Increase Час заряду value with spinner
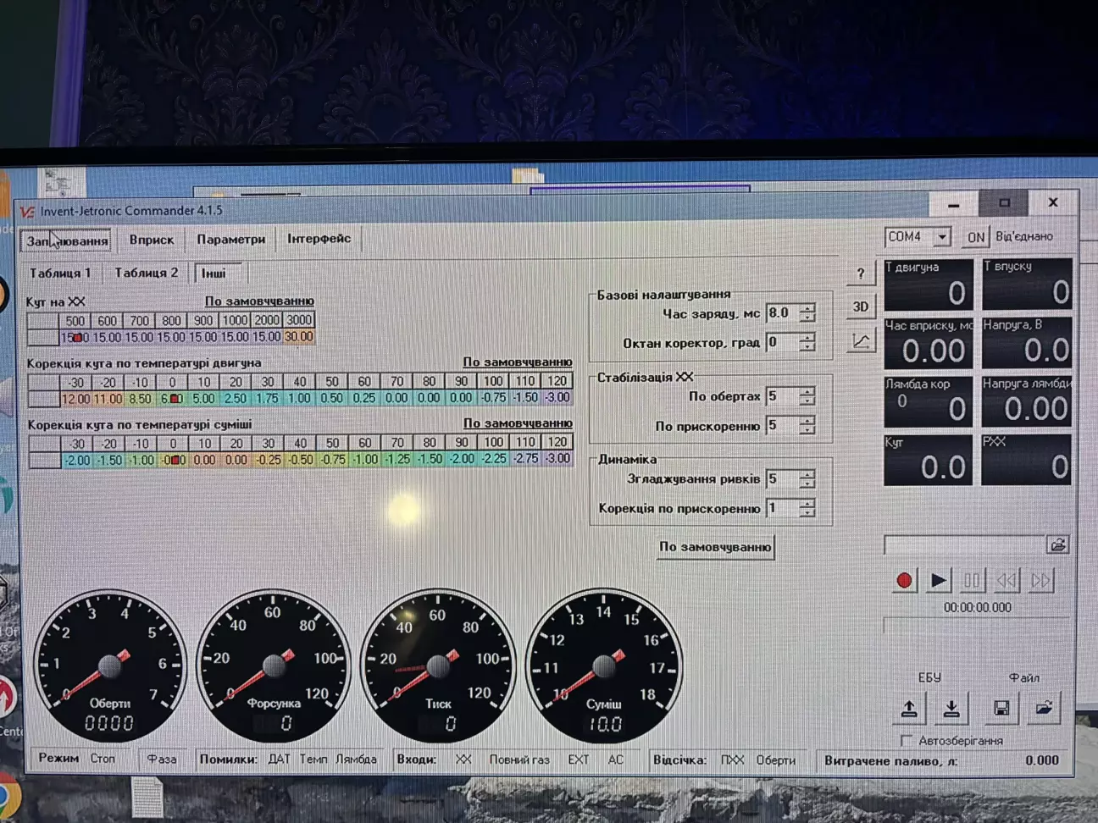1098x823 pixels. (x=807, y=308)
